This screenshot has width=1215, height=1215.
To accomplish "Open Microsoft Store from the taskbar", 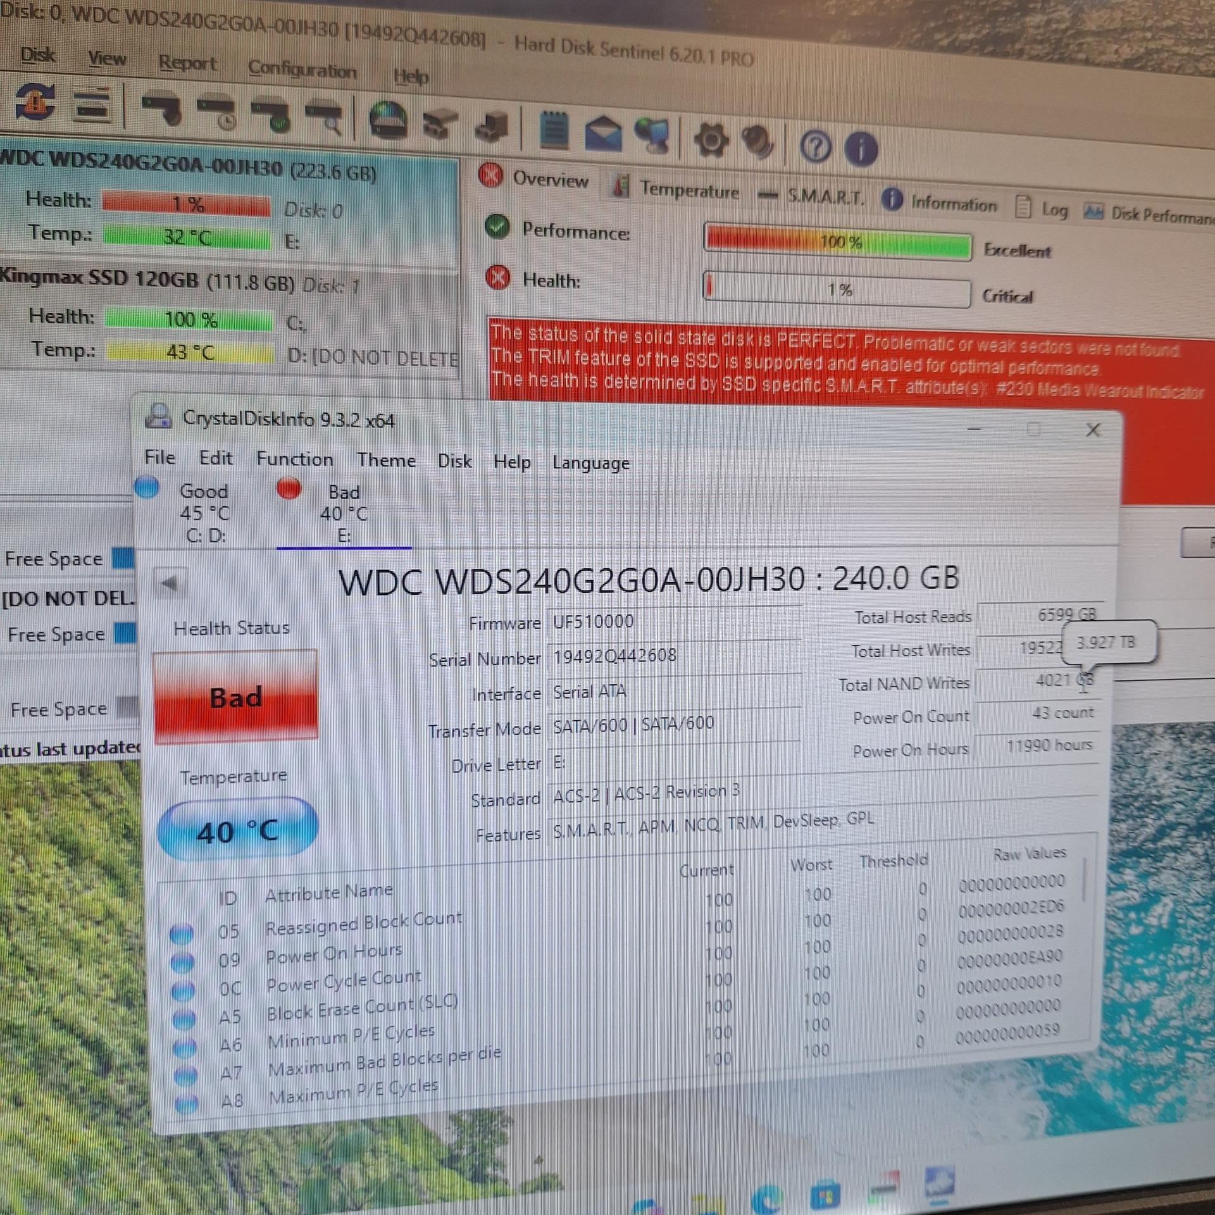I will tap(825, 1195).
